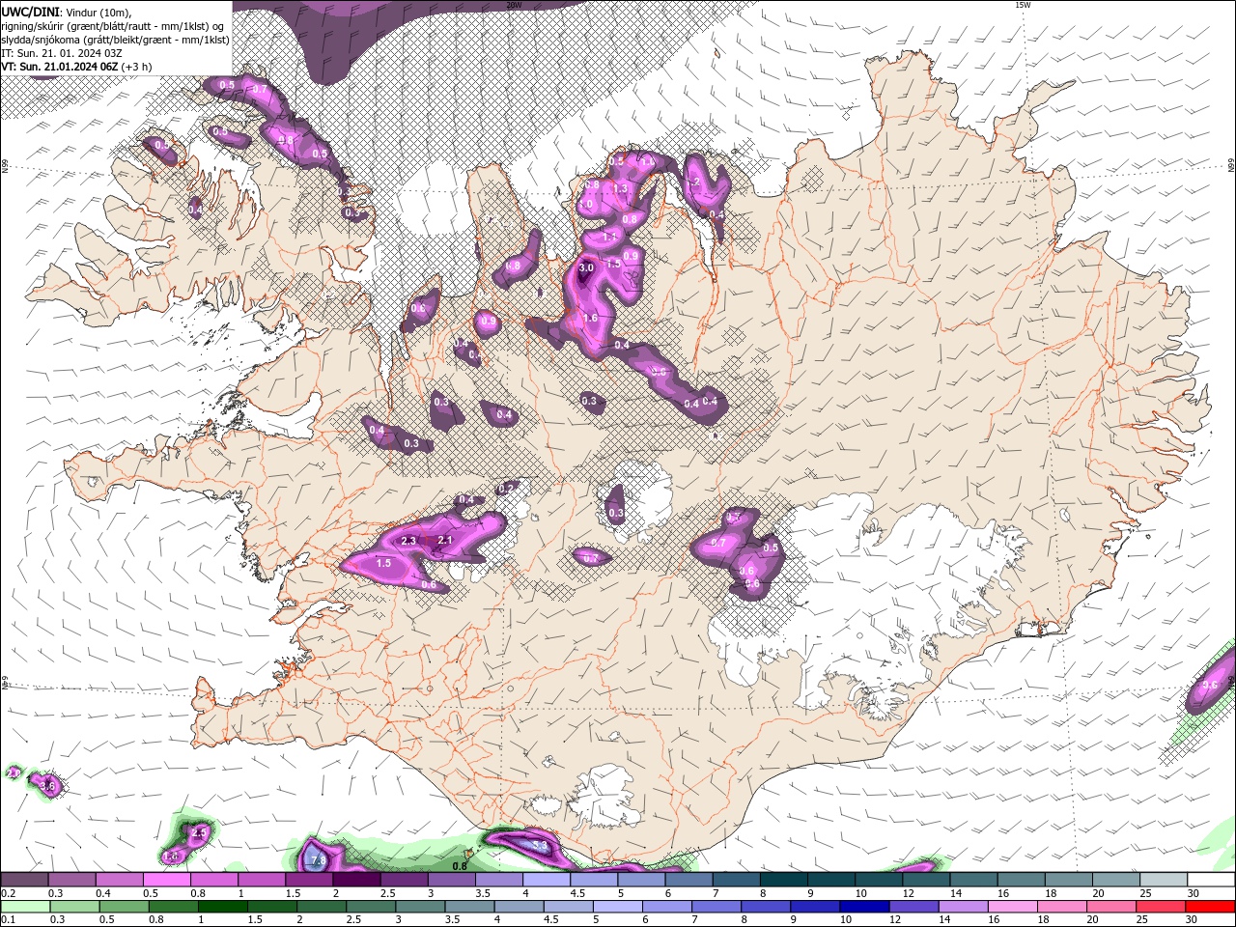Click the 2.3 precipitation value on the map
The image size is (1236, 927).
(x=408, y=541)
